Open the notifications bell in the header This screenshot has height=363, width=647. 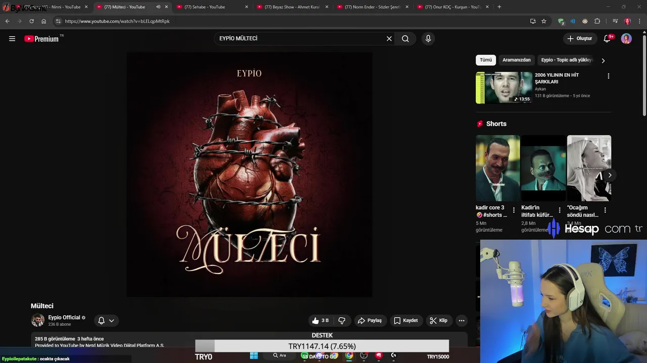(608, 39)
